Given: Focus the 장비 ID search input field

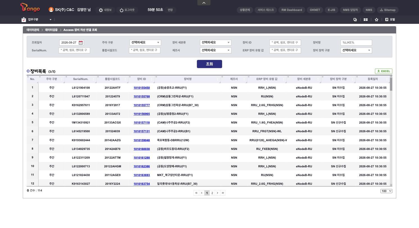Looking at the screenshot, I should tap(285, 43).
